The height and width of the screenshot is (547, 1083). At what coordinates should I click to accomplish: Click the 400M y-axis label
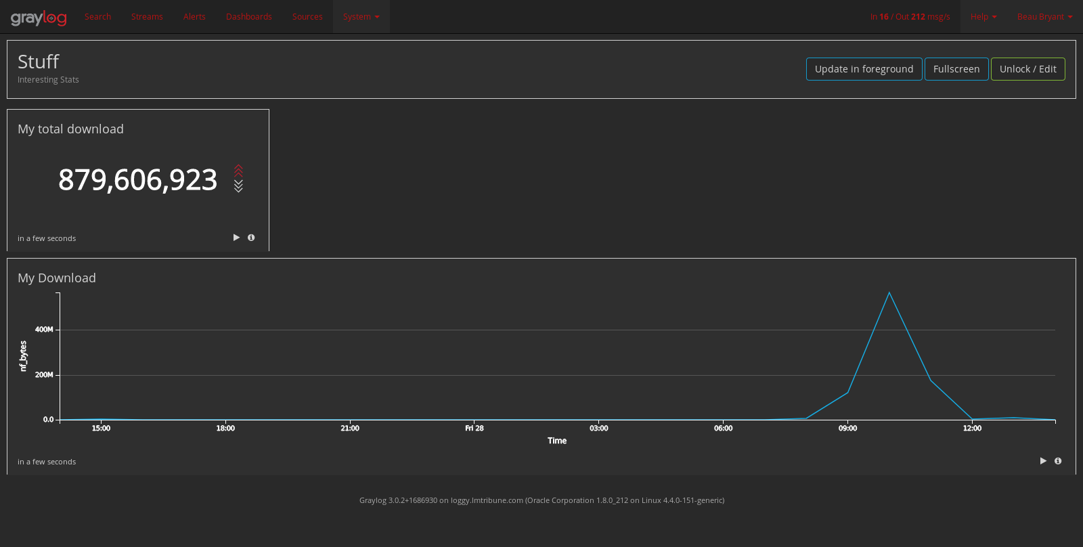[x=44, y=330]
